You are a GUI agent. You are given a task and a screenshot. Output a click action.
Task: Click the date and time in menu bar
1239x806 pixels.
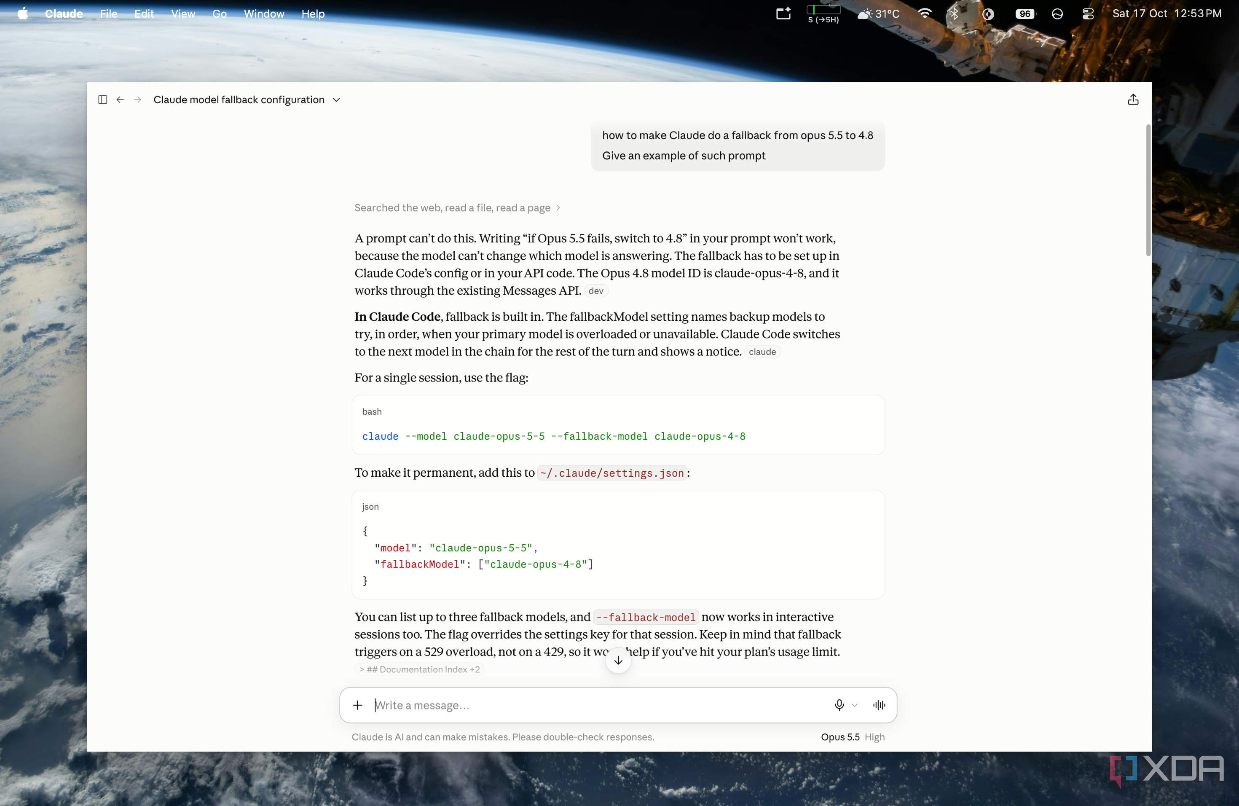click(1167, 13)
